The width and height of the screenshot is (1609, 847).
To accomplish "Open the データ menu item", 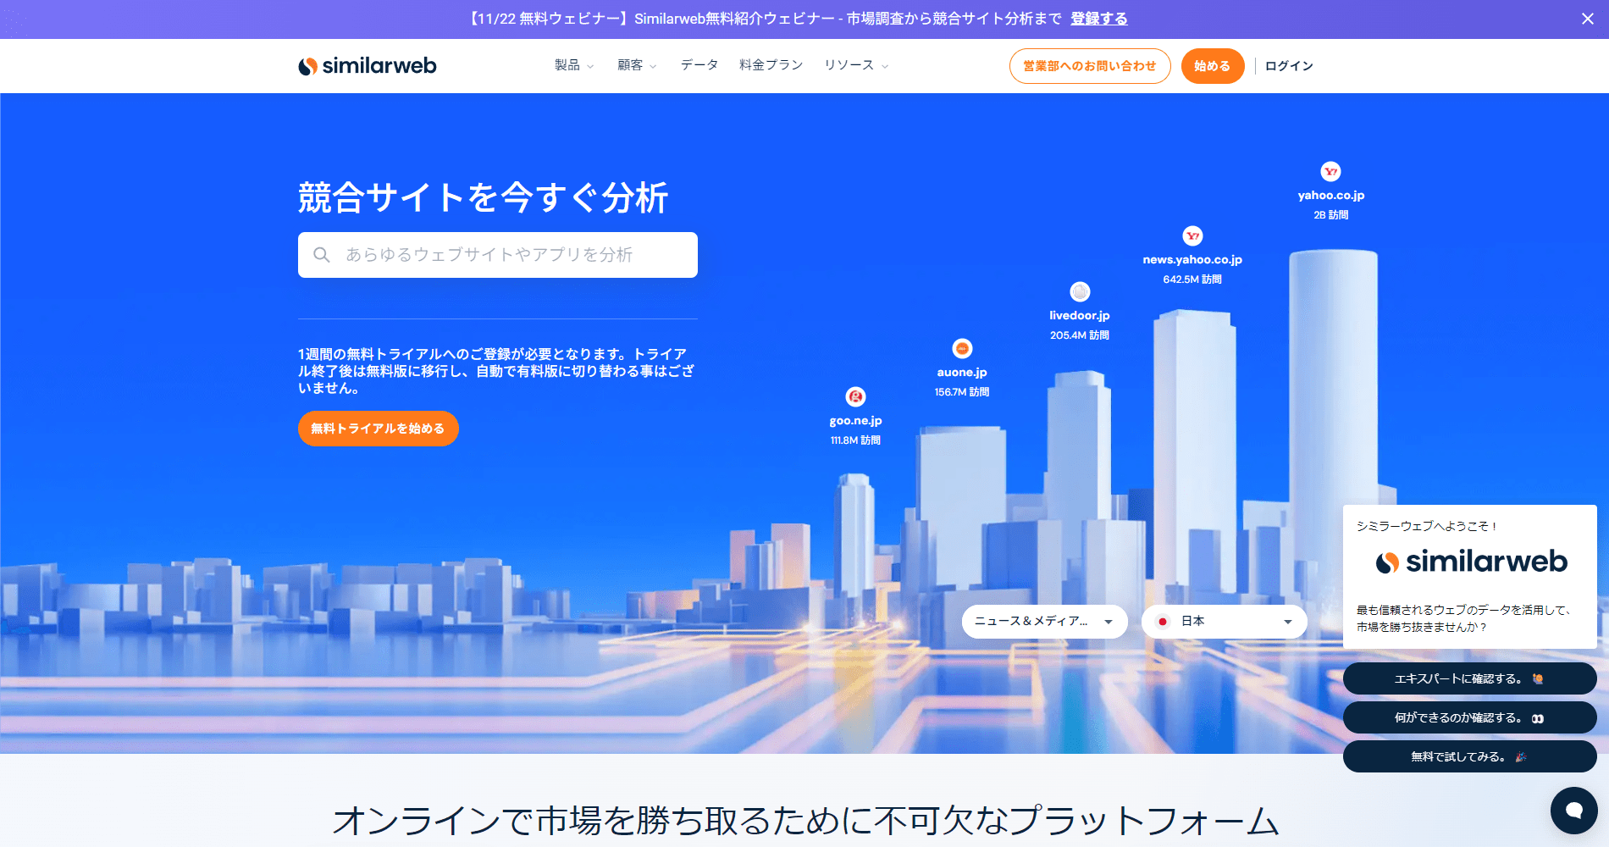I will tap(699, 65).
